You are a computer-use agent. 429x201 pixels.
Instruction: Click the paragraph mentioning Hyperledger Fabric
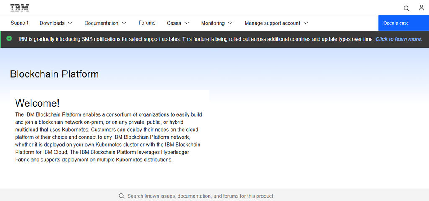click(109, 137)
